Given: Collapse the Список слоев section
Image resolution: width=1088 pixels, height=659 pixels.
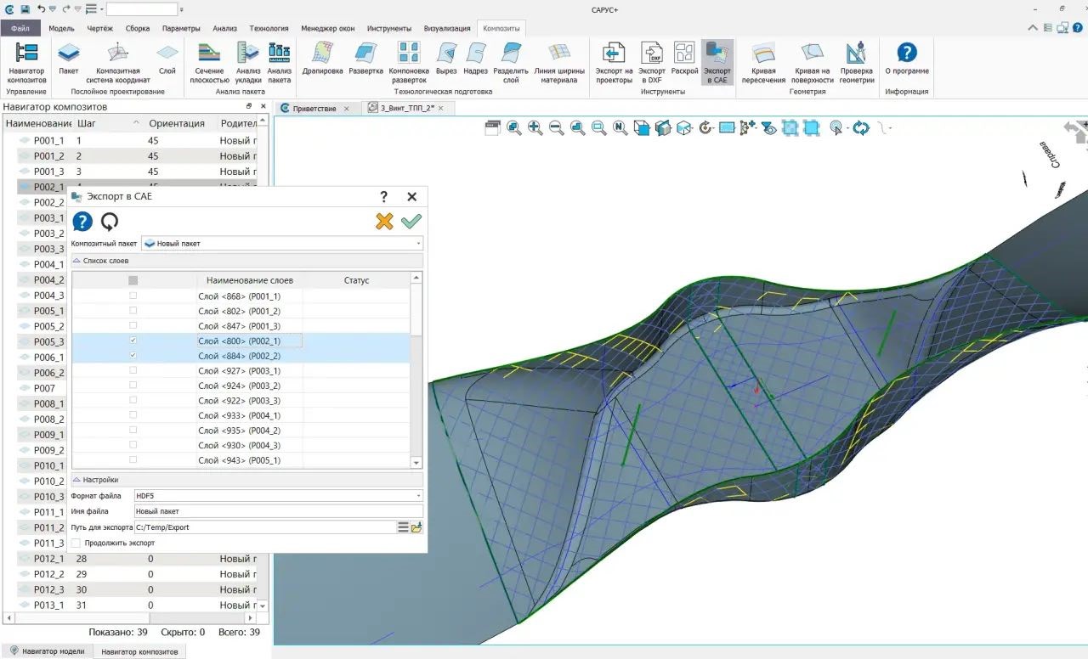Looking at the screenshot, I should coord(76,261).
